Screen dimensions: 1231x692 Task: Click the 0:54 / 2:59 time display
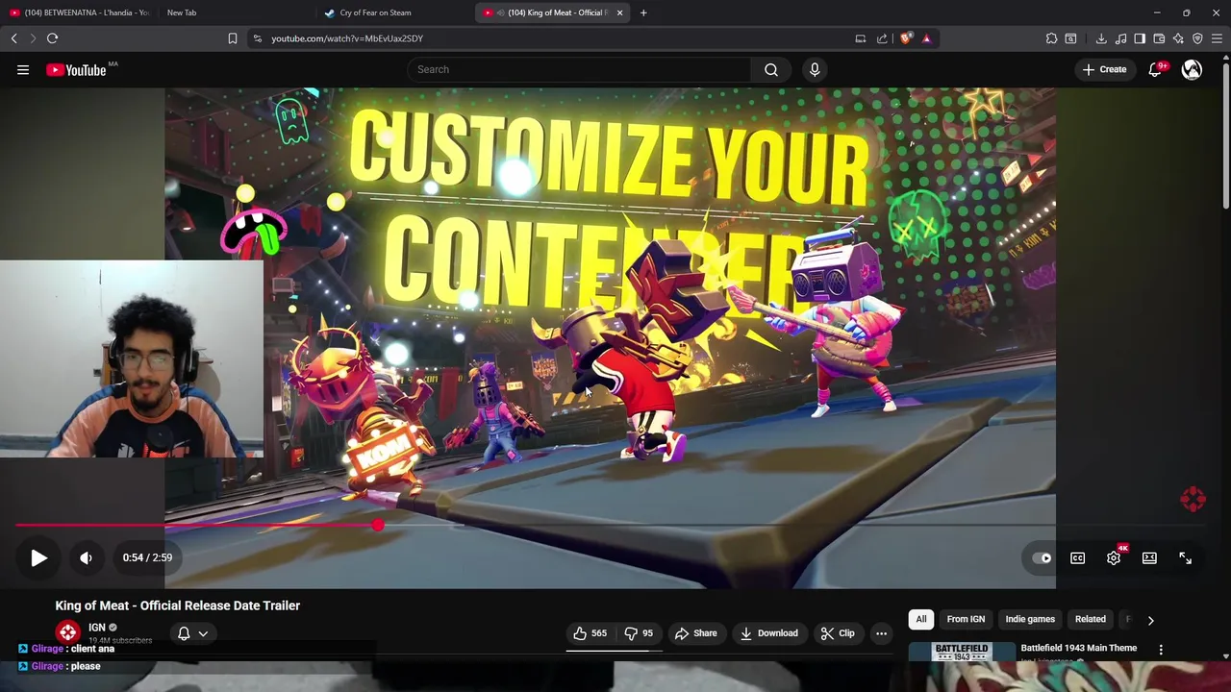click(147, 557)
